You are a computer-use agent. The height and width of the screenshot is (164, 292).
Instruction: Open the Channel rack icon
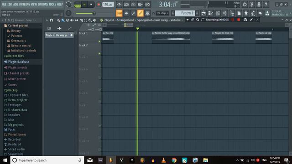click(x=218, y=13)
